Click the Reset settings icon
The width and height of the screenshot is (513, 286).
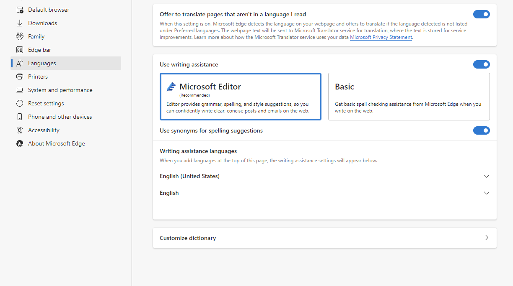pyautogui.click(x=19, y=103)
